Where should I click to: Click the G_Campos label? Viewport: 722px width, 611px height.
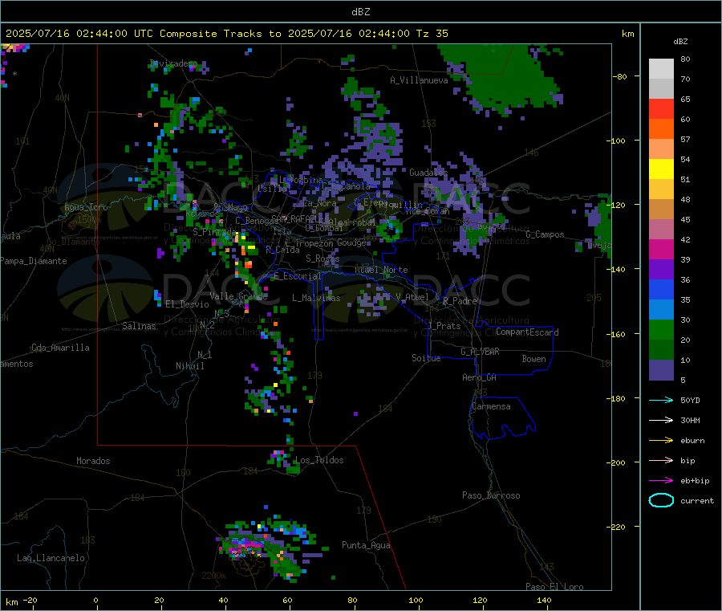pos(545,234)
